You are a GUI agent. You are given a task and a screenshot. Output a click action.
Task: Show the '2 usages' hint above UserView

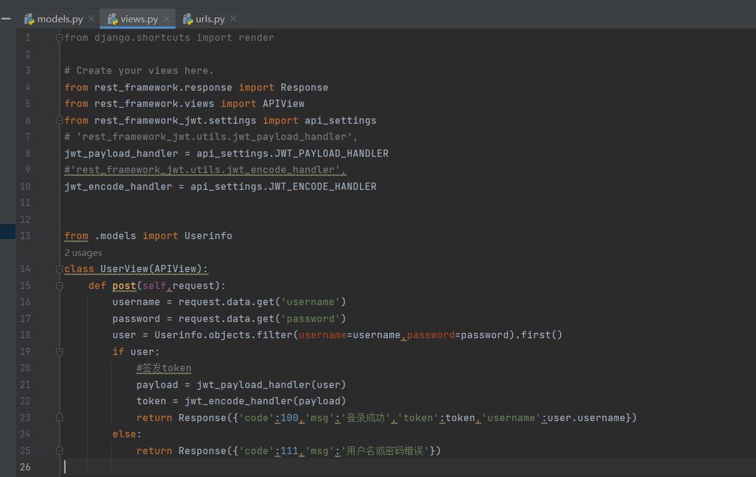[x=83, y=253]
